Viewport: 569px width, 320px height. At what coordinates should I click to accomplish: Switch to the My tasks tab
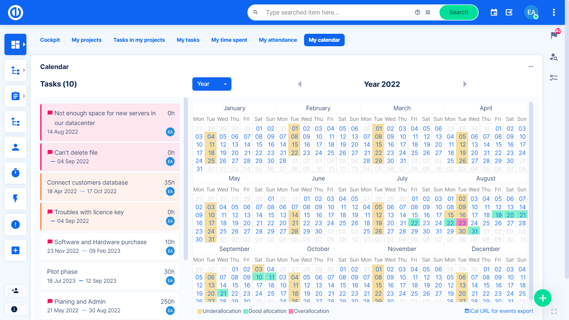click(x=188, y=40)
